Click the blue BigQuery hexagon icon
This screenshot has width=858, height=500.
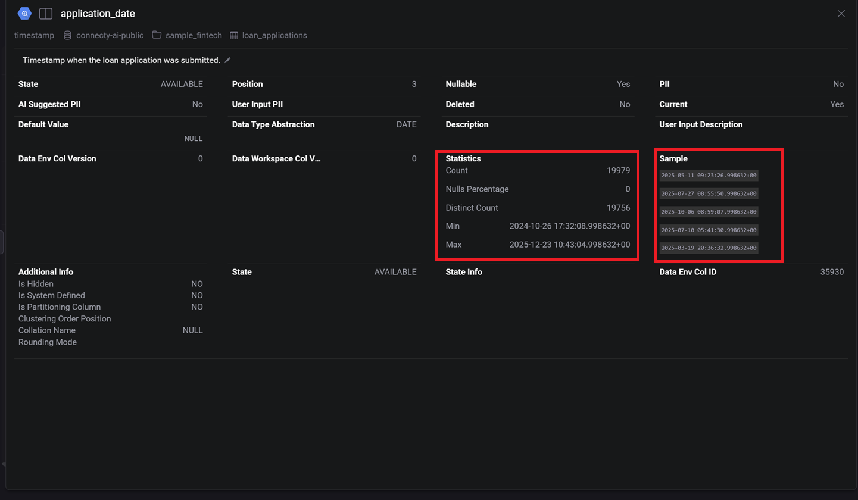24,13
